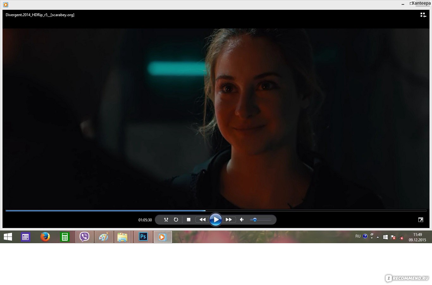
Task: Click the Media Player title bar icon
Action: [5, 4]
